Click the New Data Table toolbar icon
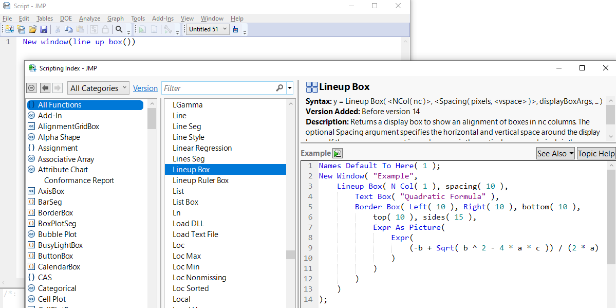616x308 pixels. (9, 29)
